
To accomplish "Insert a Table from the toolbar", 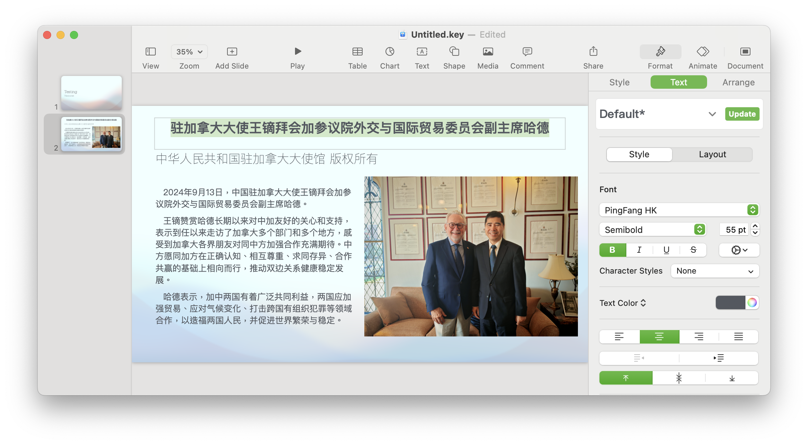I will 357,51.
